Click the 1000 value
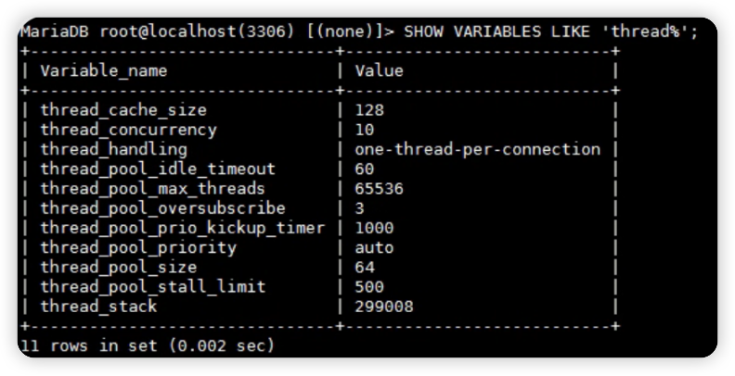The width and height of the screenshot is (735, 376). [374, 228]
